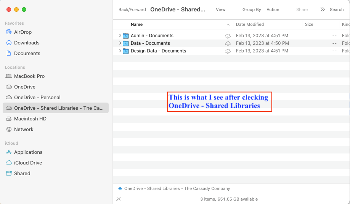Click the Admin - Documents folder icon
Viewport: 350px width, 204px height.
tap(126, 36)
